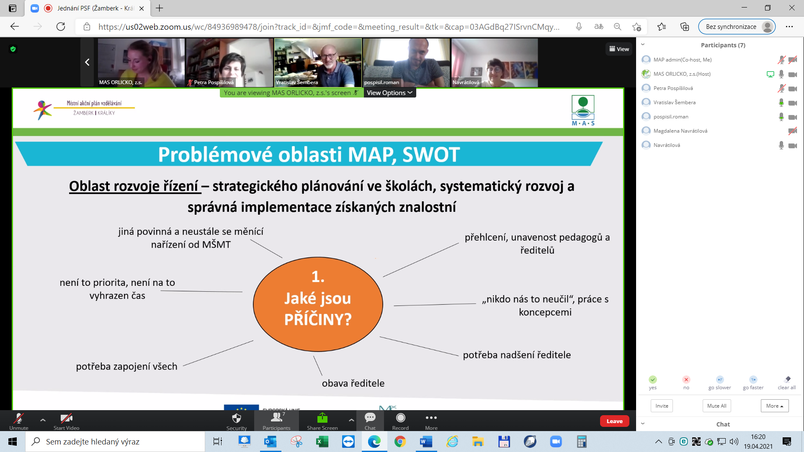804x452 pixels.
Task: Collapse the Participants panel with its chevron
Action: 643,44
